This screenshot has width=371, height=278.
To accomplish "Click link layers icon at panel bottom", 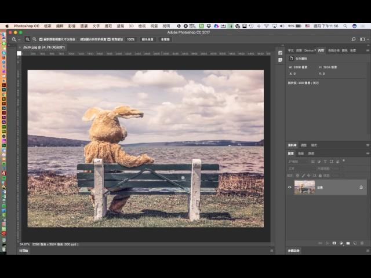I will (320, 243).
